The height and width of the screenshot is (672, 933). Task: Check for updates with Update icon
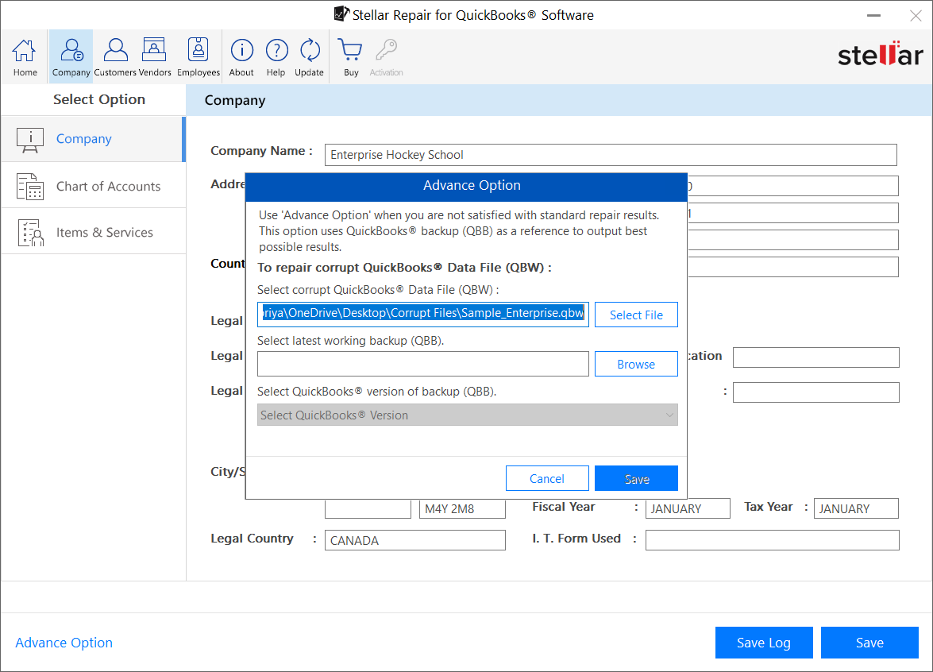click(x=310, y=57)
